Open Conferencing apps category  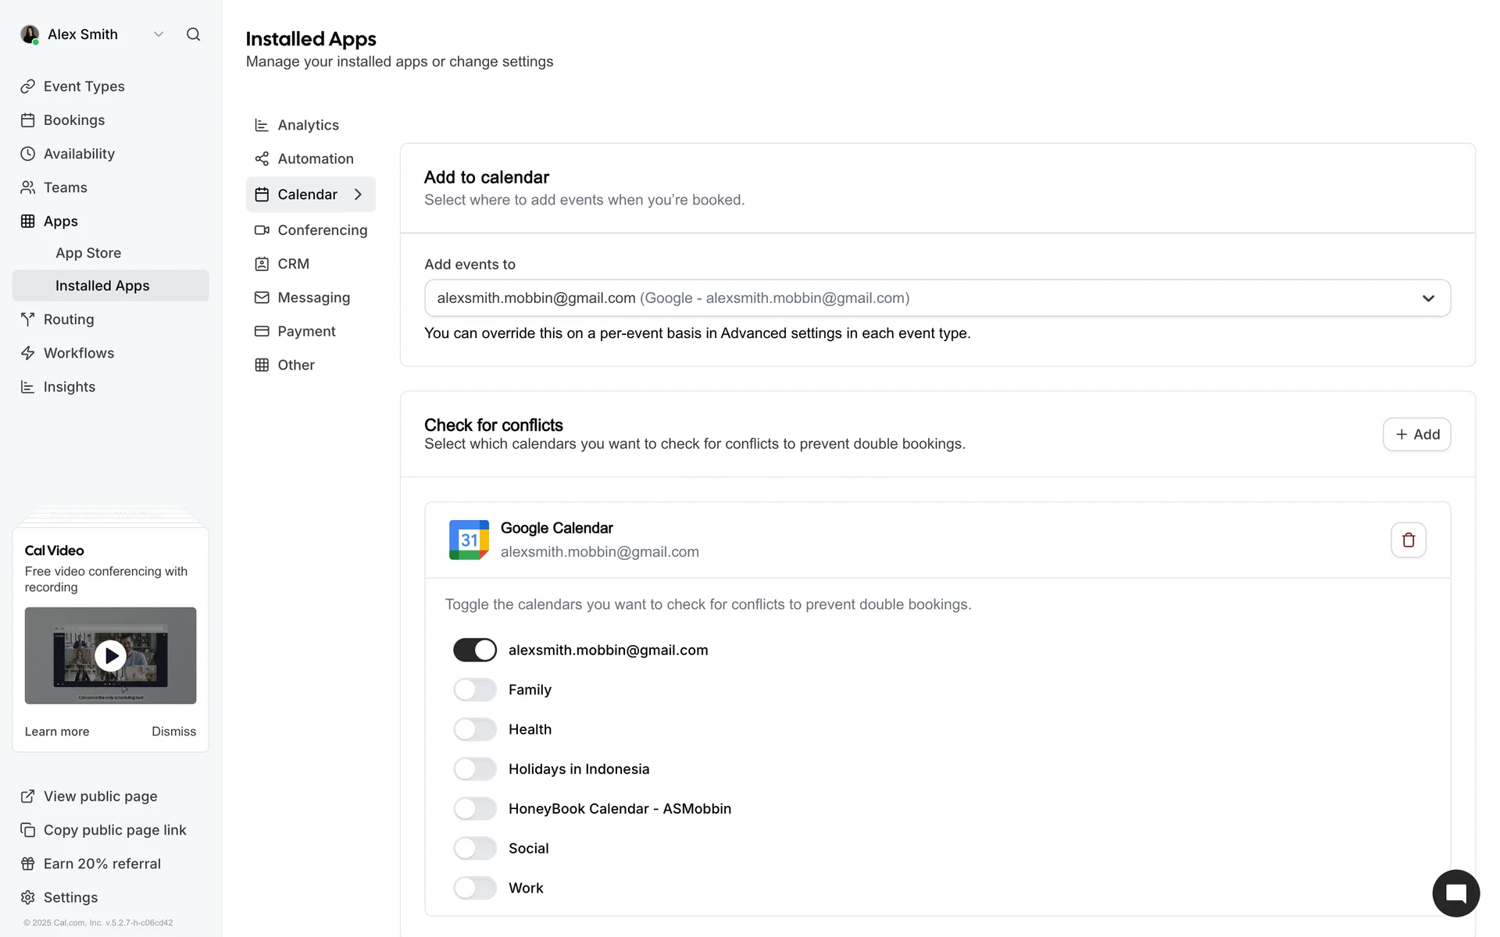(x=321, y=230)
